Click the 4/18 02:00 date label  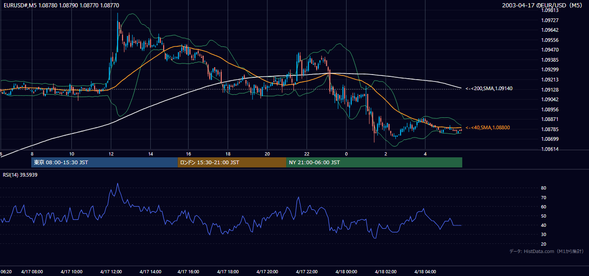[386, 271]
